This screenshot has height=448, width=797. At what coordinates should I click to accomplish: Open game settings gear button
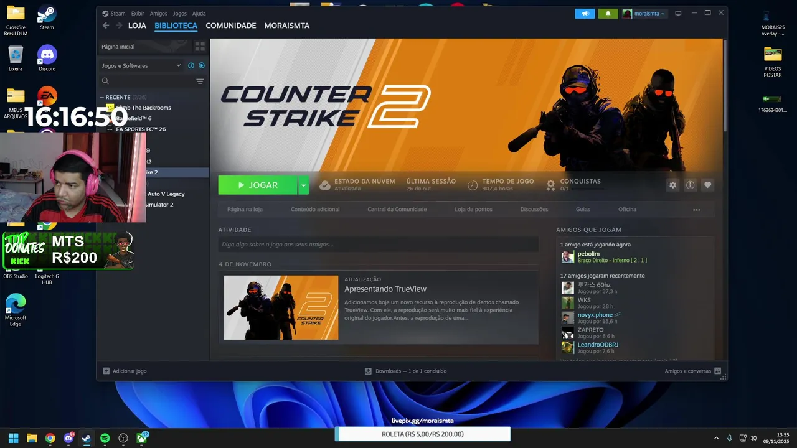[x=672, y=185]
